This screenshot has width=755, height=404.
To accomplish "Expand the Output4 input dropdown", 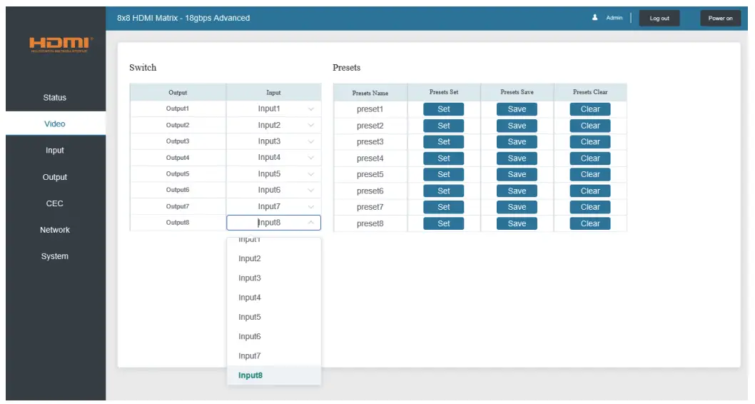I will [273, 158].
